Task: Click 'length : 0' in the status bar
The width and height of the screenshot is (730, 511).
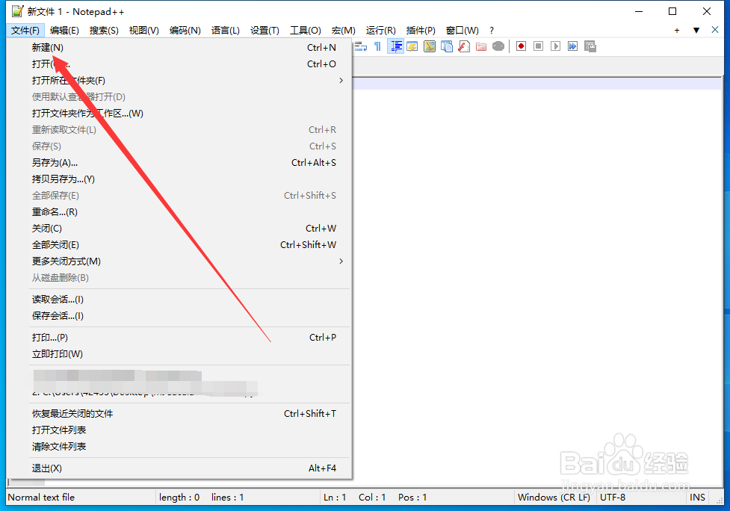Action: [179, 497]
